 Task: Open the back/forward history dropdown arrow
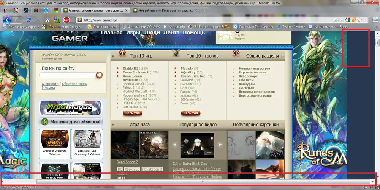click(21, 20)
